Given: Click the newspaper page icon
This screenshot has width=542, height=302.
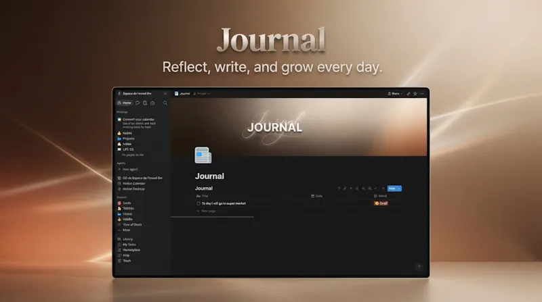Looking at the screenshot, I should [x=203, y=155].
